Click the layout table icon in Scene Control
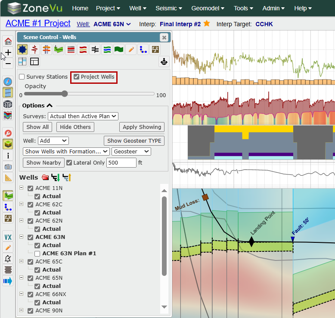Screen dimensions: 335x318 click(x=34, y=61)
